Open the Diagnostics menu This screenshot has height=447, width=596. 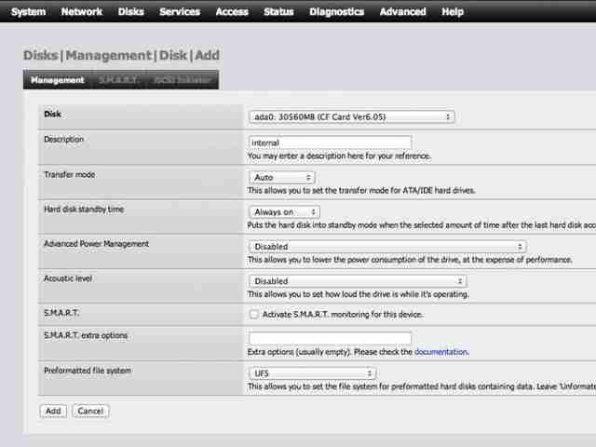pyautogui.click(x=337, y=12)
